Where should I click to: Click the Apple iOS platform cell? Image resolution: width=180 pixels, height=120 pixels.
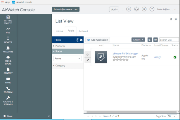pos(144,57)
